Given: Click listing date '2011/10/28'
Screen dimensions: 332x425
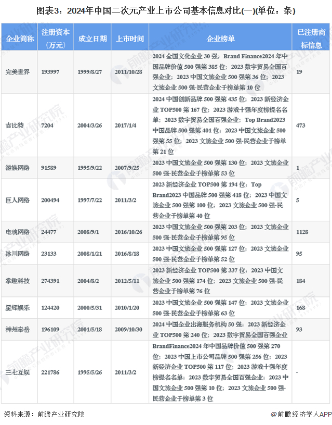Looking at the screenshot, I should (x=128, y=72).
